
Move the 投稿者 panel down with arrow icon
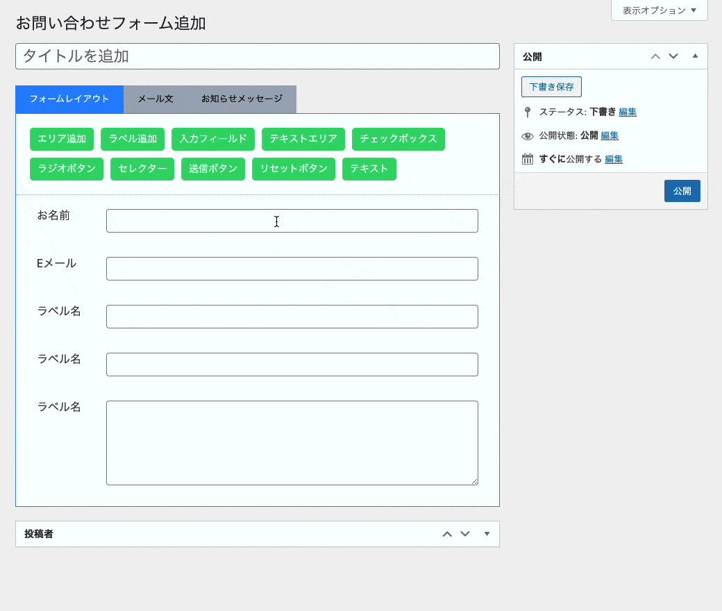click(x=465, y=534)
